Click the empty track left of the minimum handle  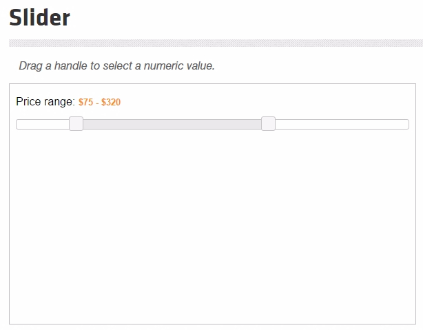coord(43,125)
